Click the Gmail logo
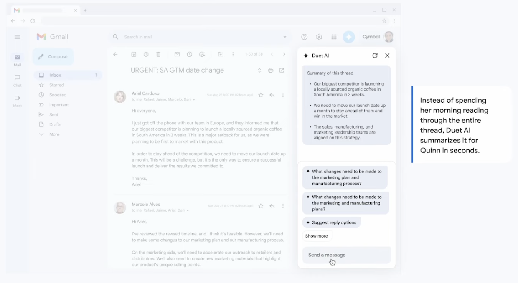The height and width of the screenshot is (283, 518). (52, 37)
